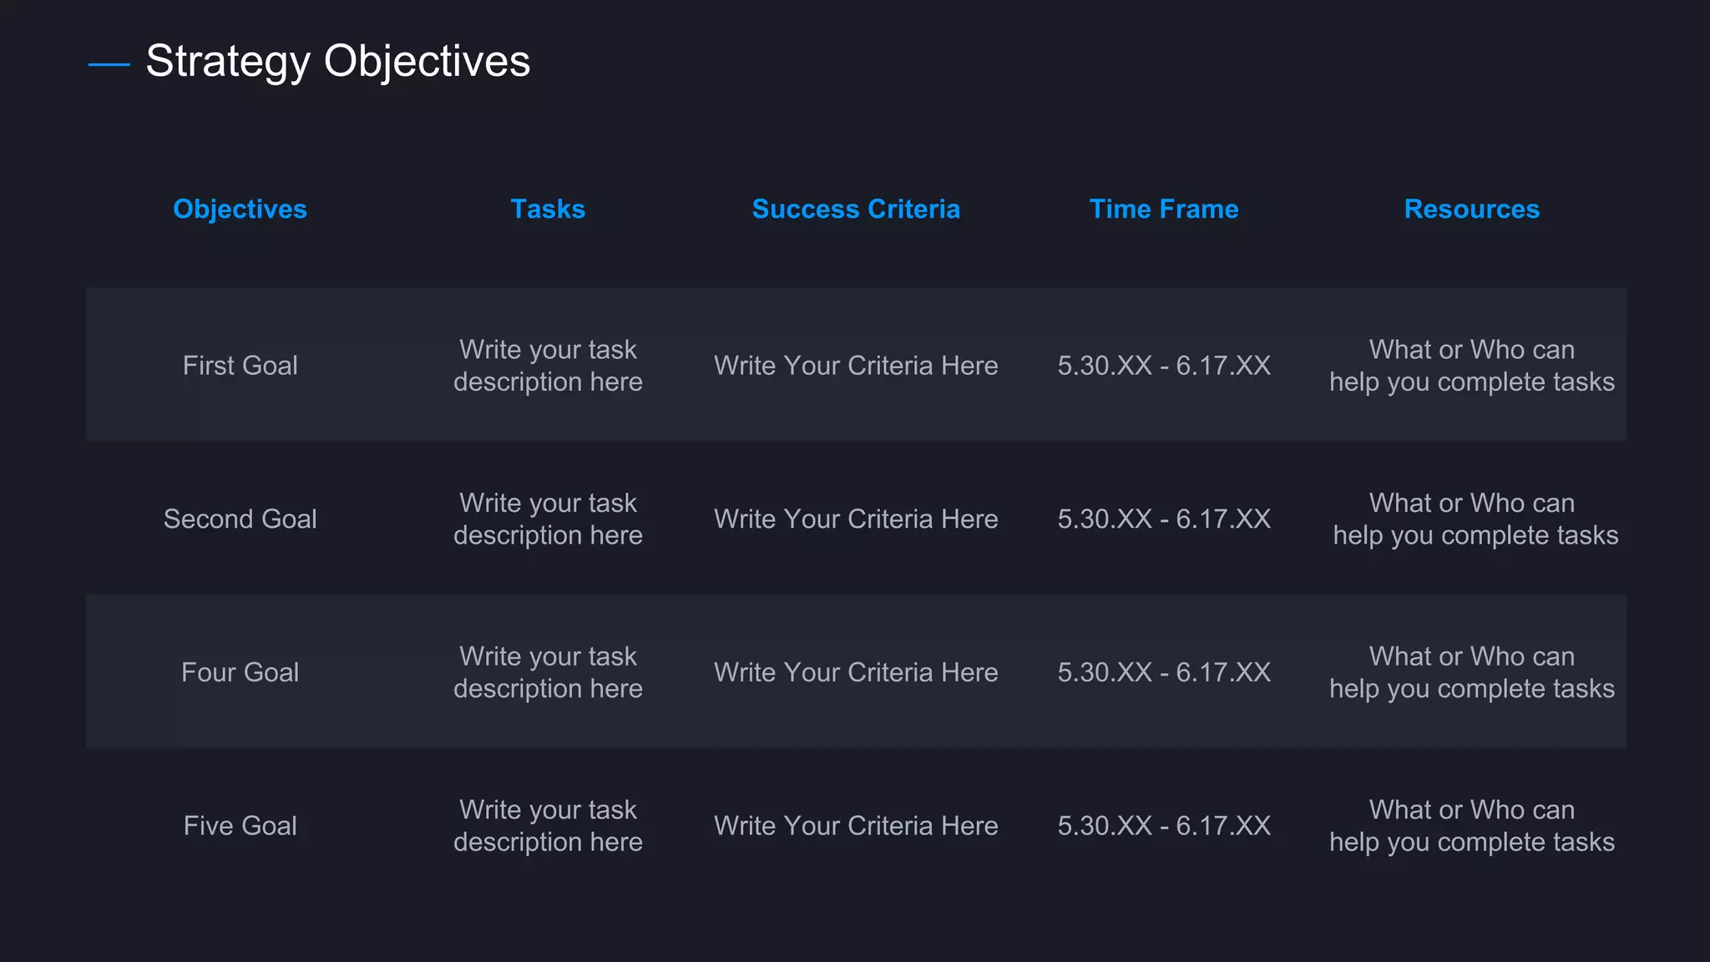This screenshot has height=962, width=1710.
Task: Click the Resources column header
Action: click(x=1472, y=209)
